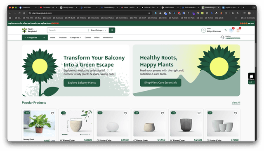
Task: Open the shopping cart icon in header
Action: 238,30
